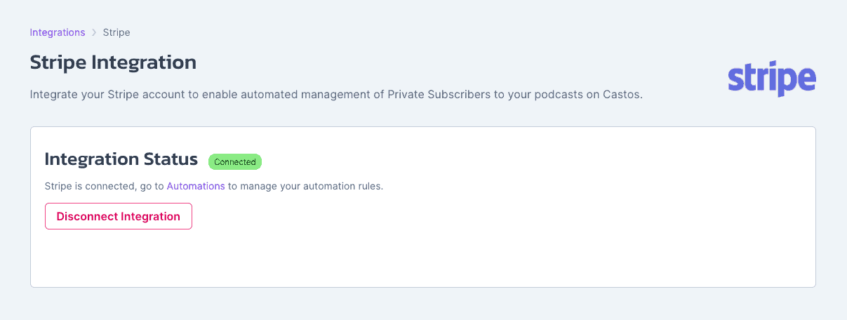Click the Integration Status heading

(x=121, y=159)
